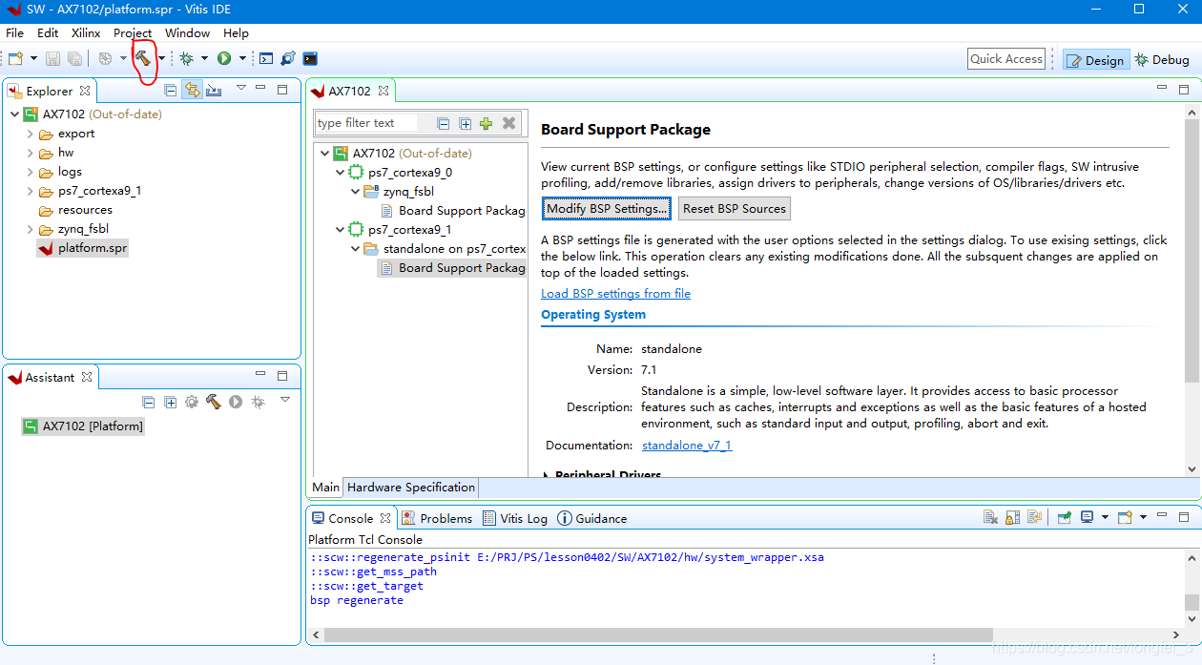1202x665 pixels.
Task: Collapse the ps7_cortexa9_0 node in editor tree
Action: [340, 173]
